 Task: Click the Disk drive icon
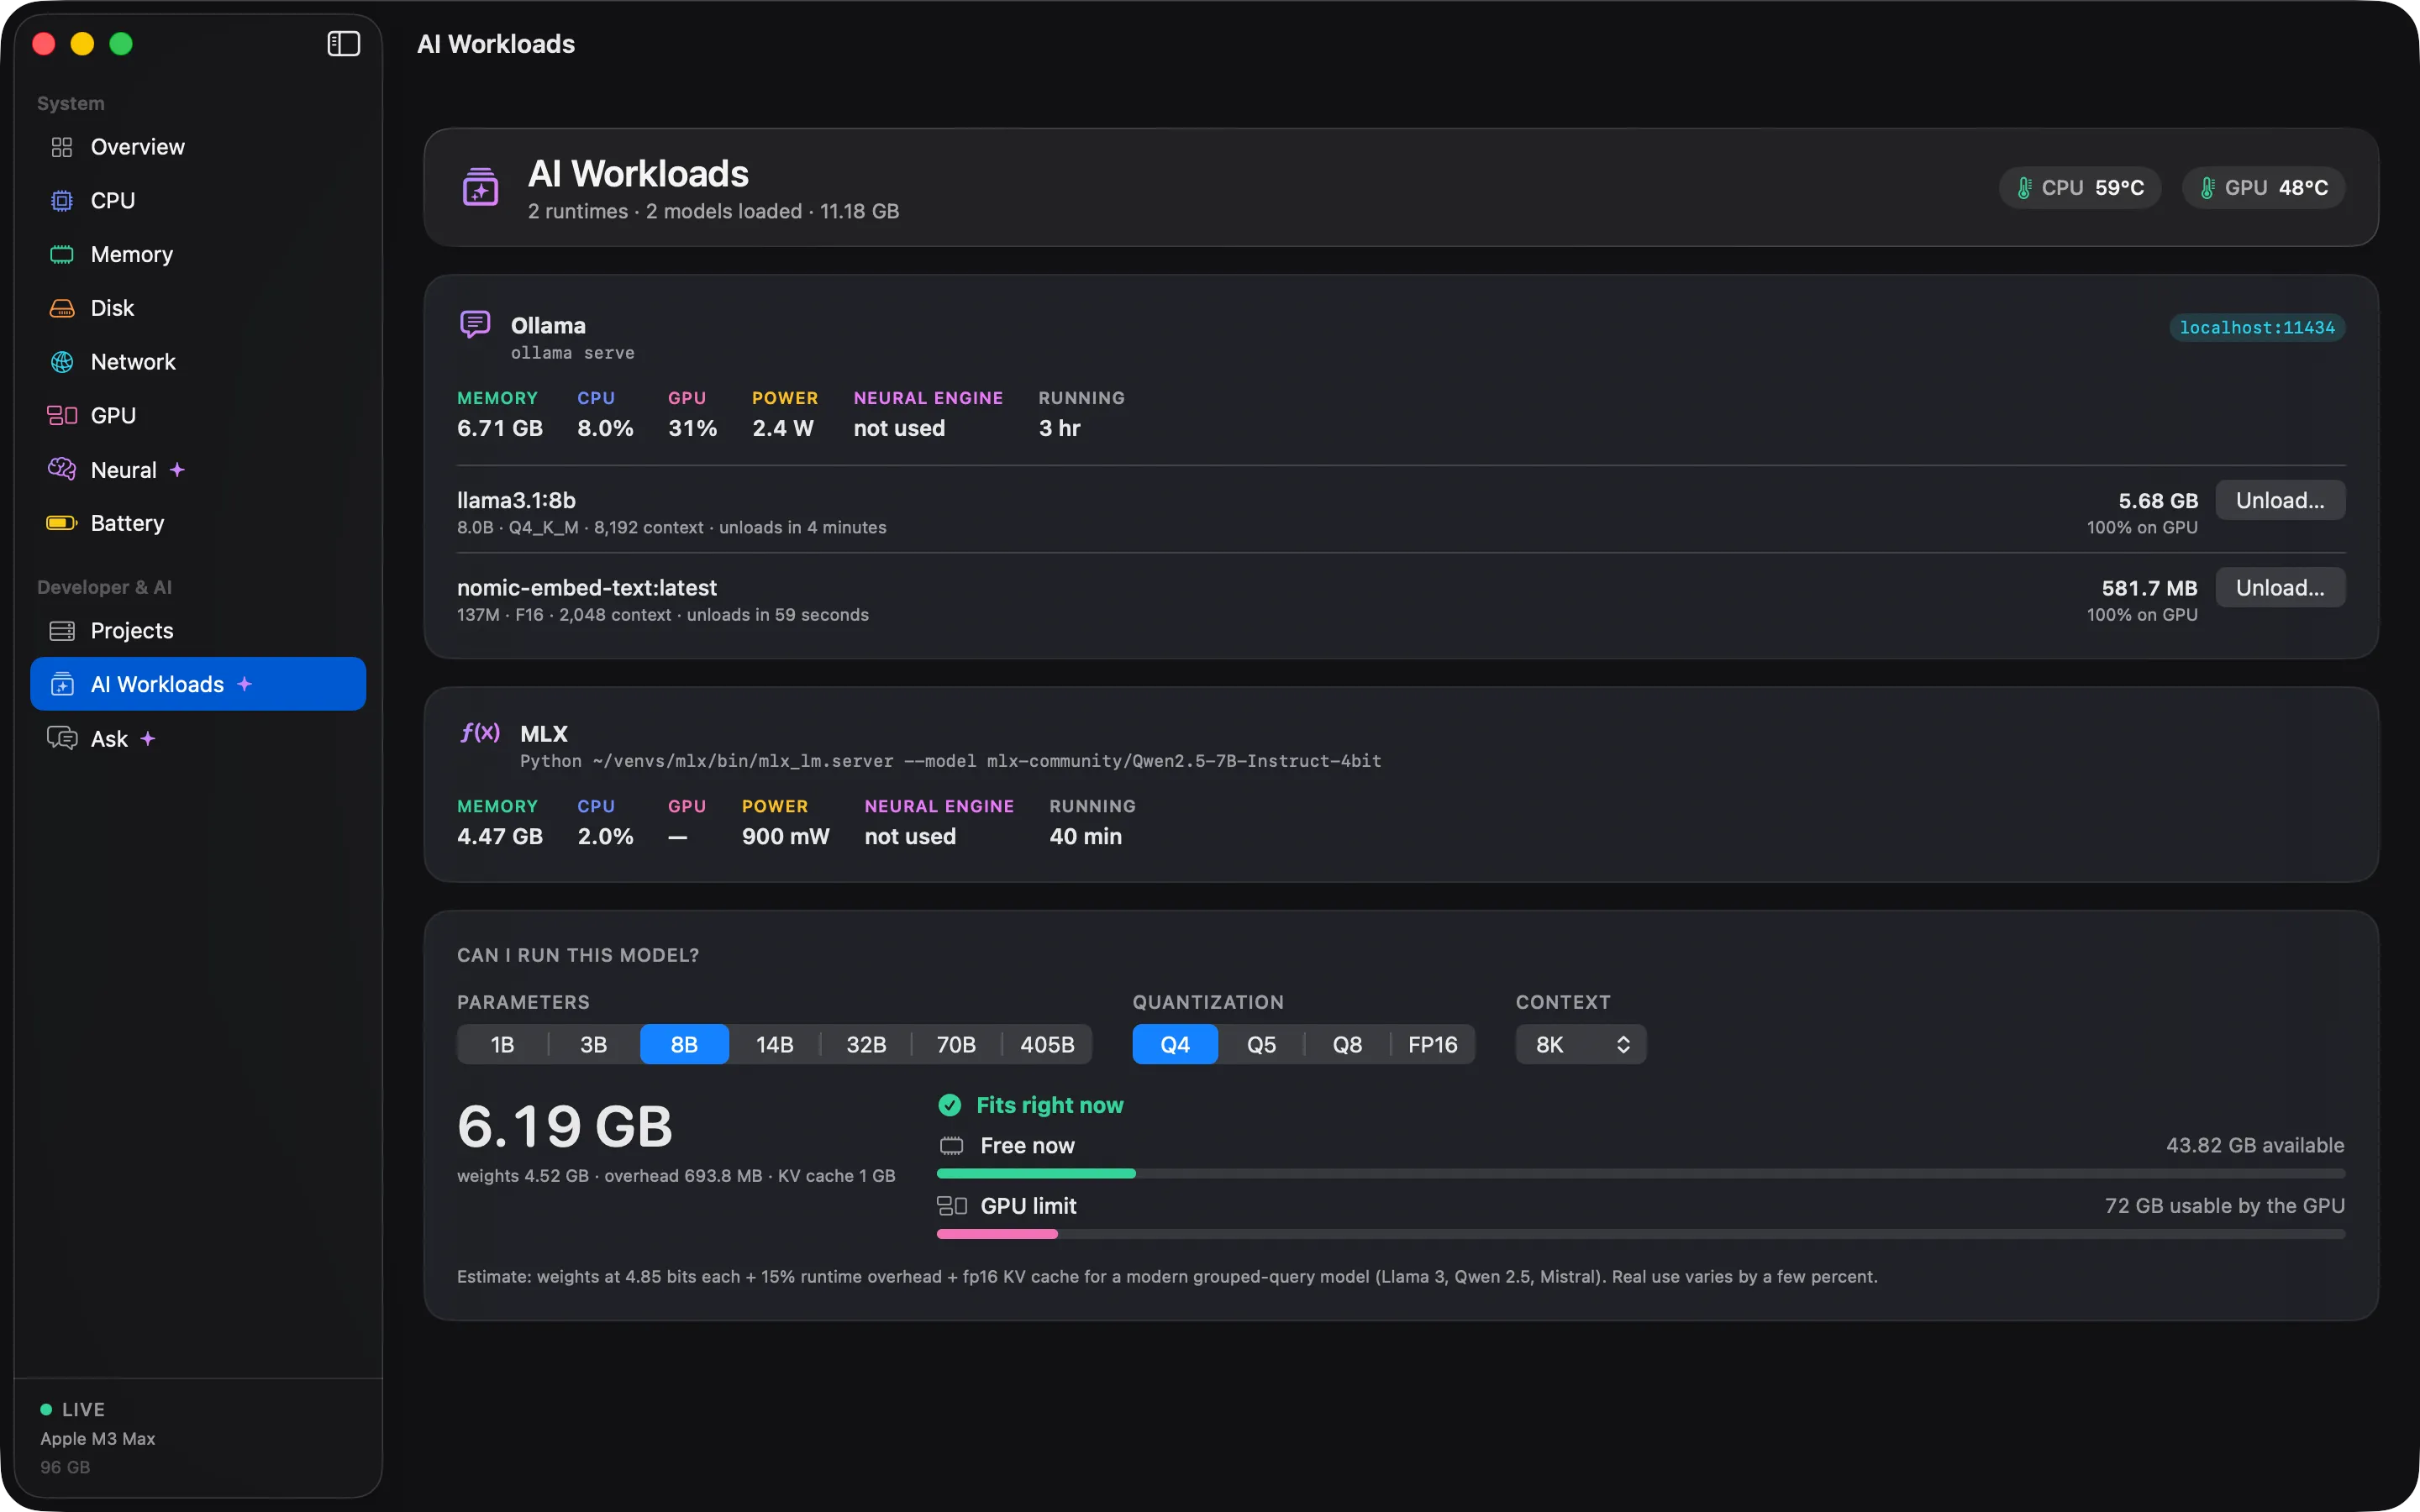point(62,308)
